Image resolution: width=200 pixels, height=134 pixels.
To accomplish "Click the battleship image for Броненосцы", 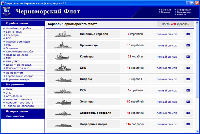I will (x=61, y=45).
